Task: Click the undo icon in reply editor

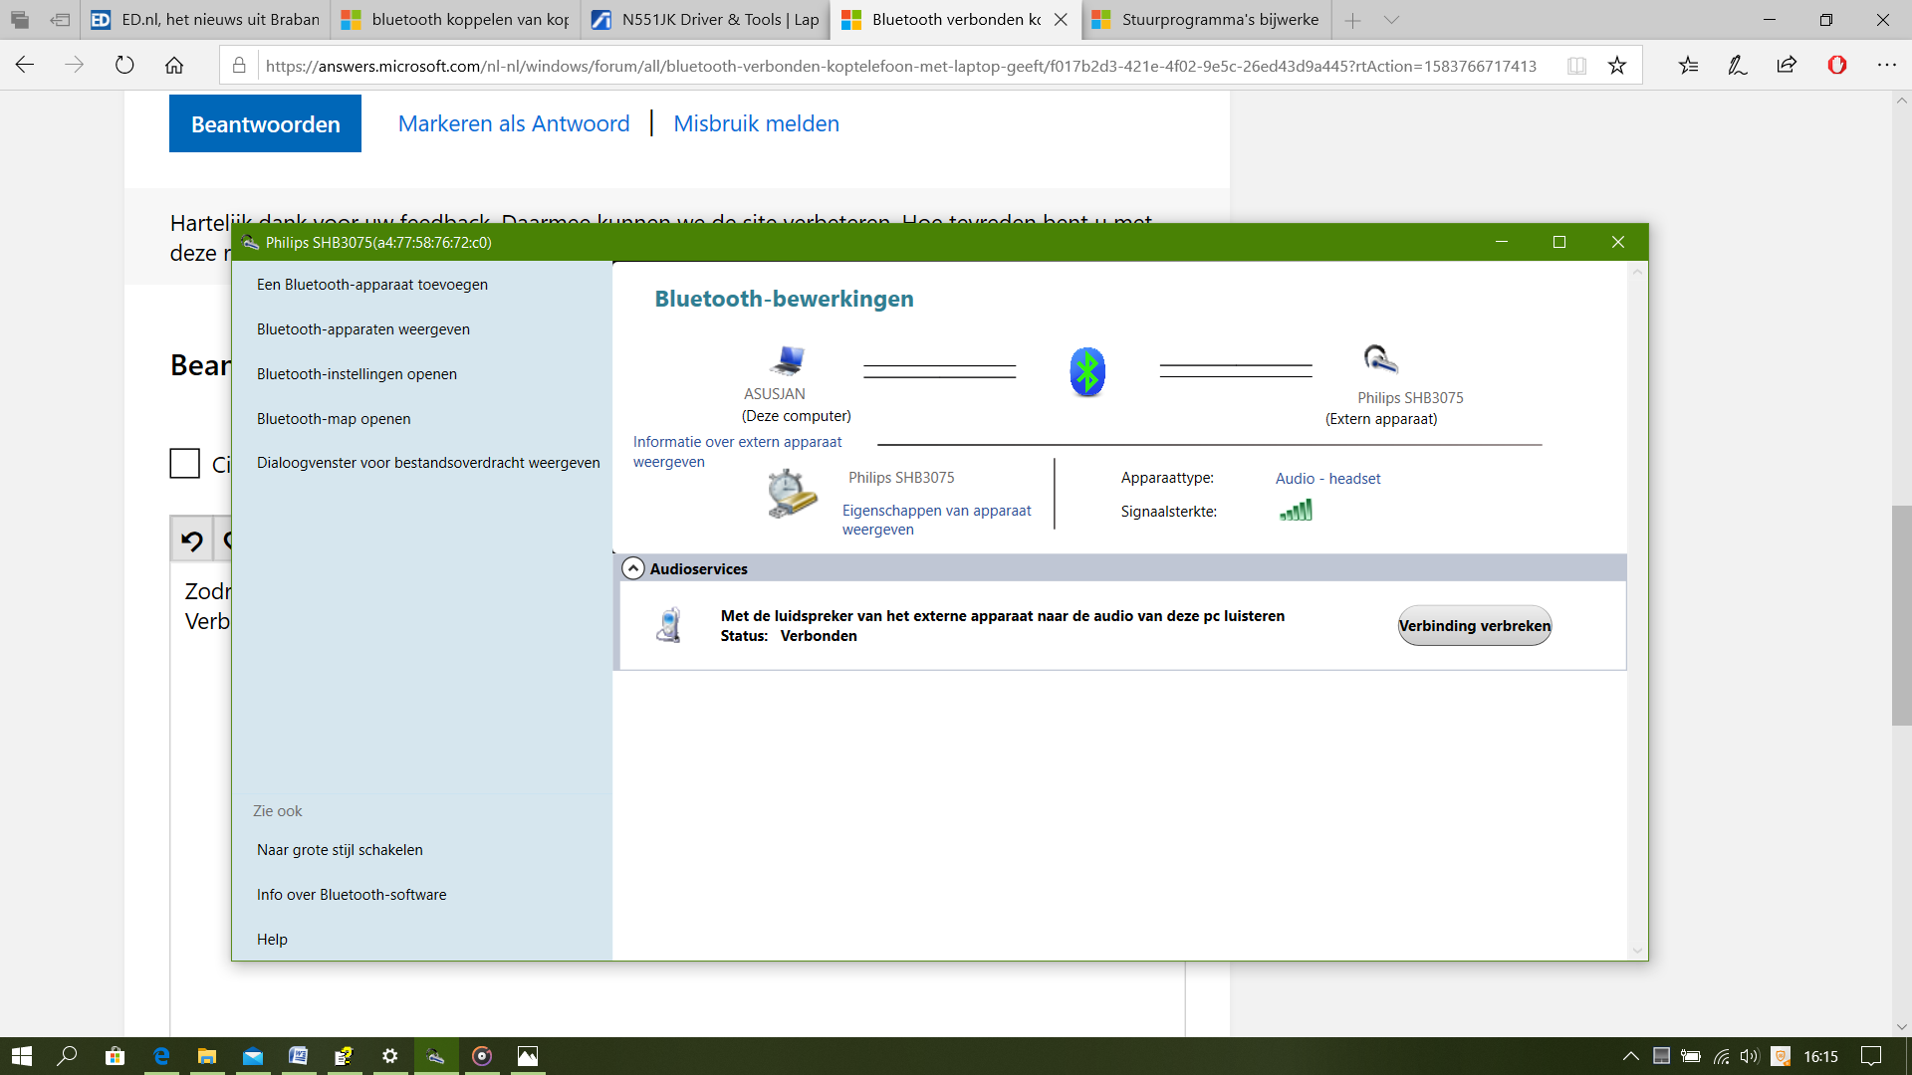Action: pos(191,540)
